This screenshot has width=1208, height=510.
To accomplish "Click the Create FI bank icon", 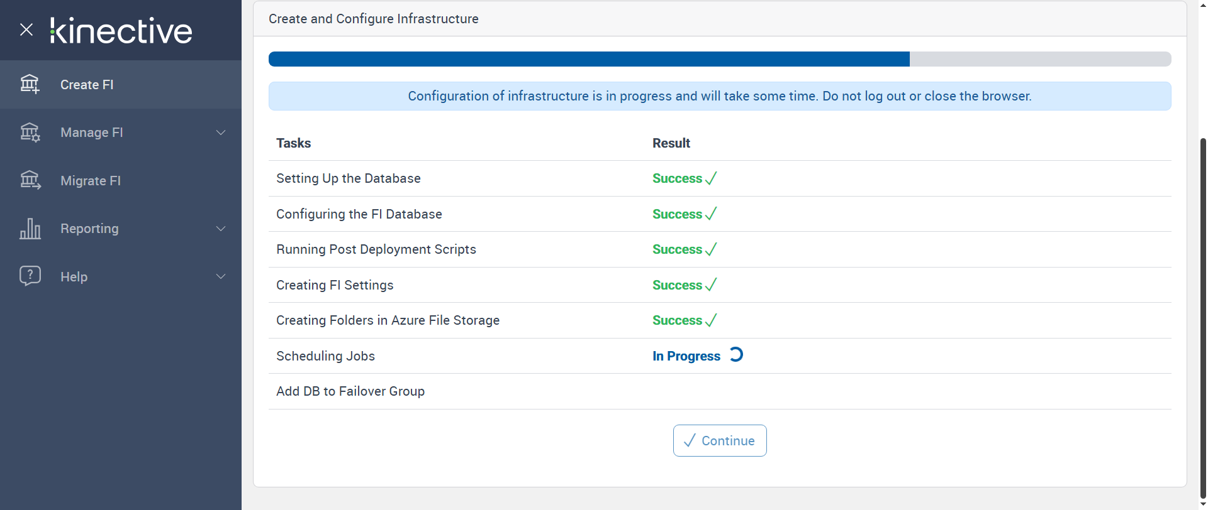I will pyautogui.click(x=30, y=84).
